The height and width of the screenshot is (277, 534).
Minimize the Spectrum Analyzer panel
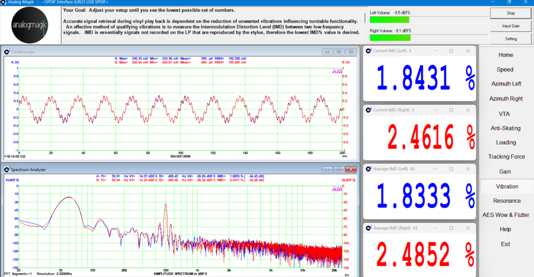(x=327, y=169)
